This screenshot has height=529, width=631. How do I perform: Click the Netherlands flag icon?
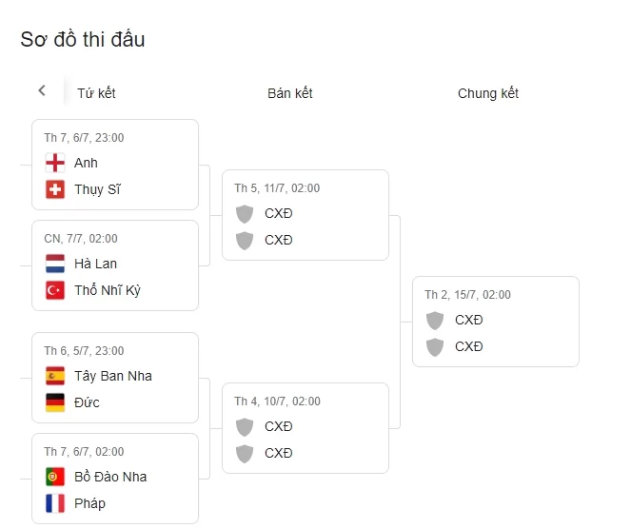pyautogui.click(x=55, y=264)
